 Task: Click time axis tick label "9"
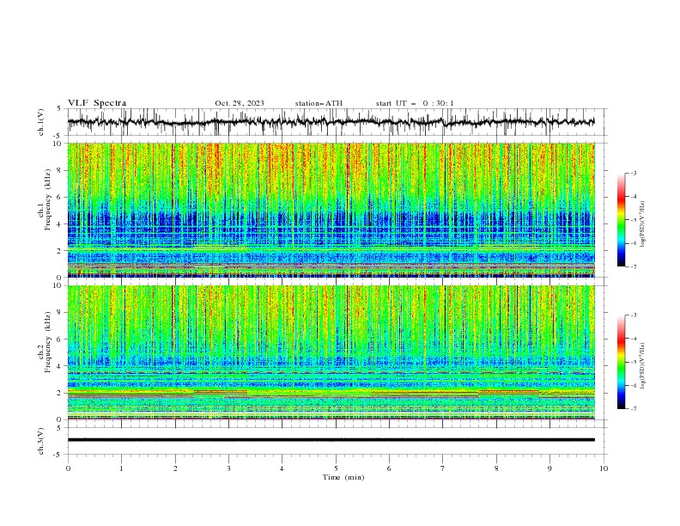(549, 468)
